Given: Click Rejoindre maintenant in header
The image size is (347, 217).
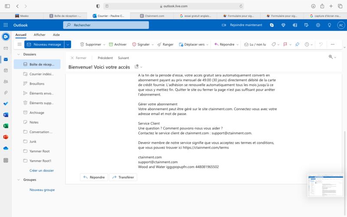Looking at the screenshot, I should pos(242,25).
